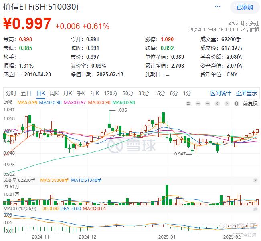Click the 成交量 62200手 volume label
The height and width of the screenshot is (241, 261).
click(x=19, y=180)
